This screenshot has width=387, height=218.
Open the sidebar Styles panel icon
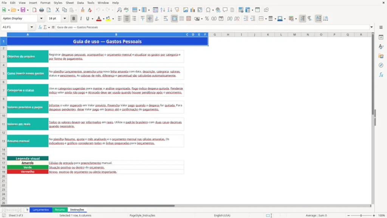tap(381, 47)
